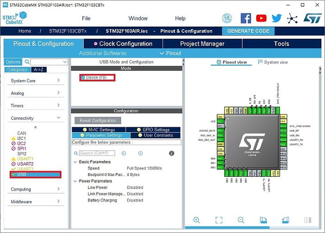Switch to A->Z sorting
325x233 pixels.
pos(39,70)
